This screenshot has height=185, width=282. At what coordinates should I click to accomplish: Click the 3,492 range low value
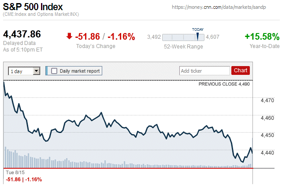click(x=154, y=37)
